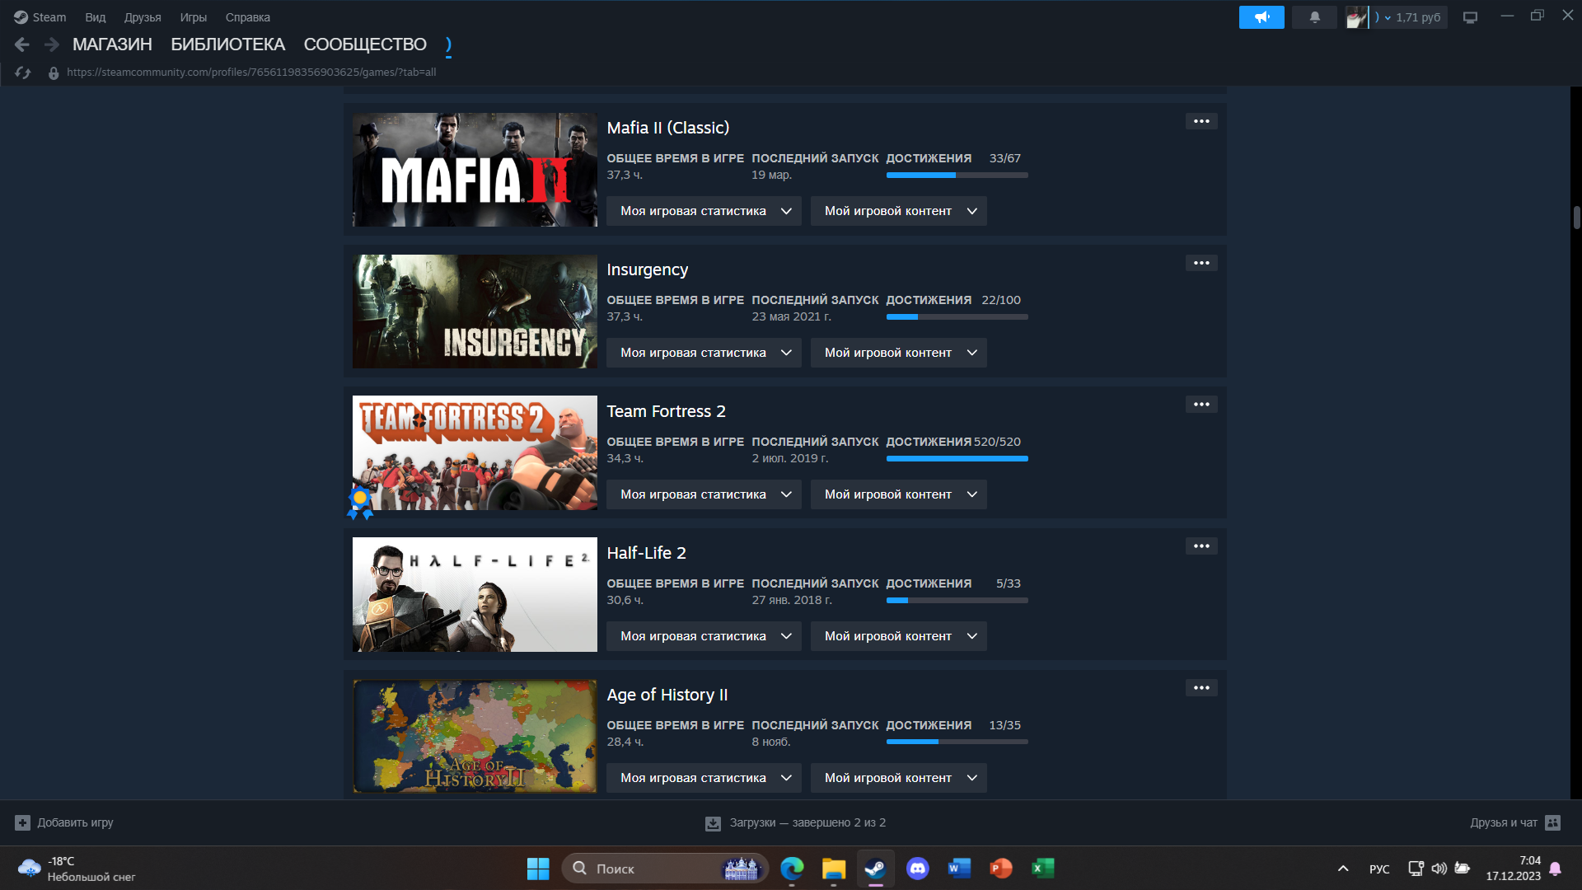This screenshot has height=890, width=1582.
Task: Expand my game content for Insurgency
Action: (x=899, y=353)
